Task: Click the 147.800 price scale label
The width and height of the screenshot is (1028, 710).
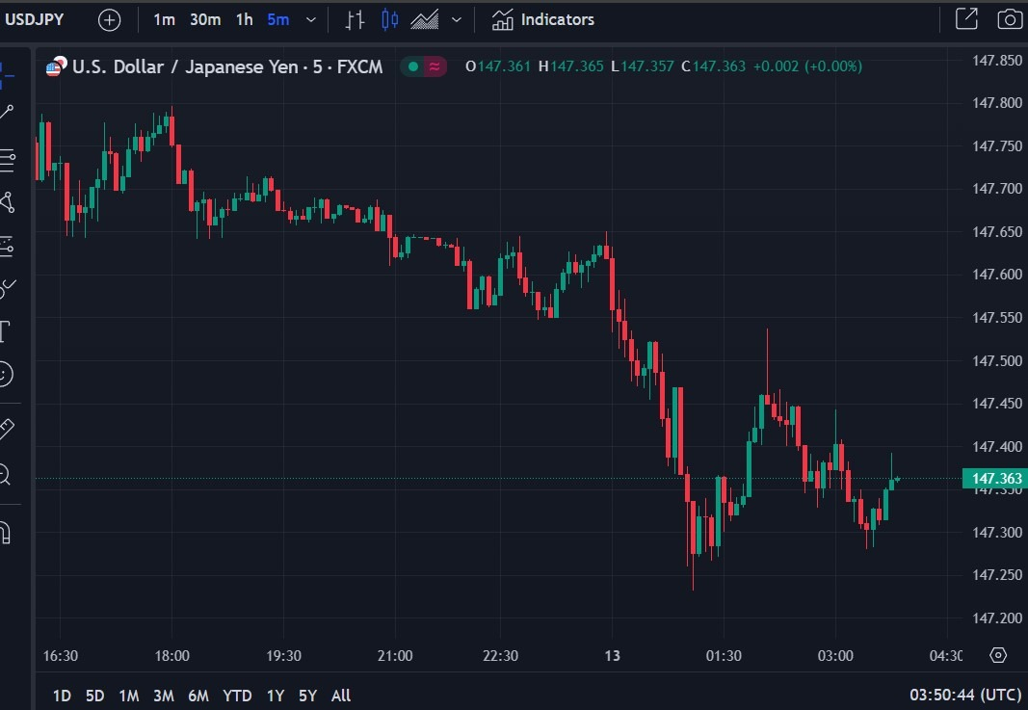Action: click(996, 103)
